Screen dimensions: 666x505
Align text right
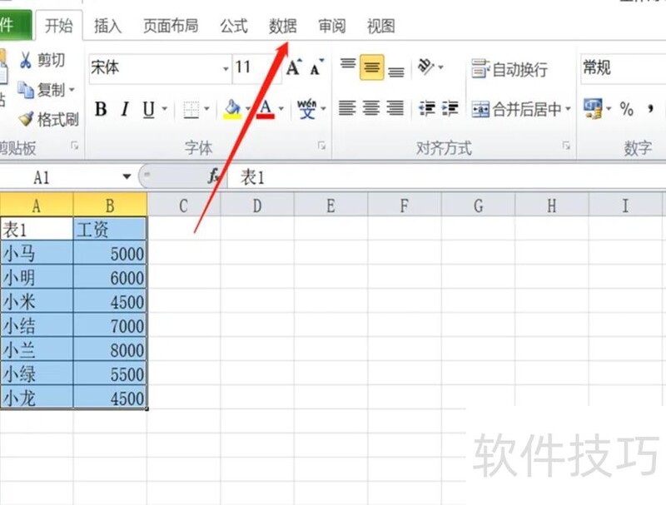click(395, 108)
